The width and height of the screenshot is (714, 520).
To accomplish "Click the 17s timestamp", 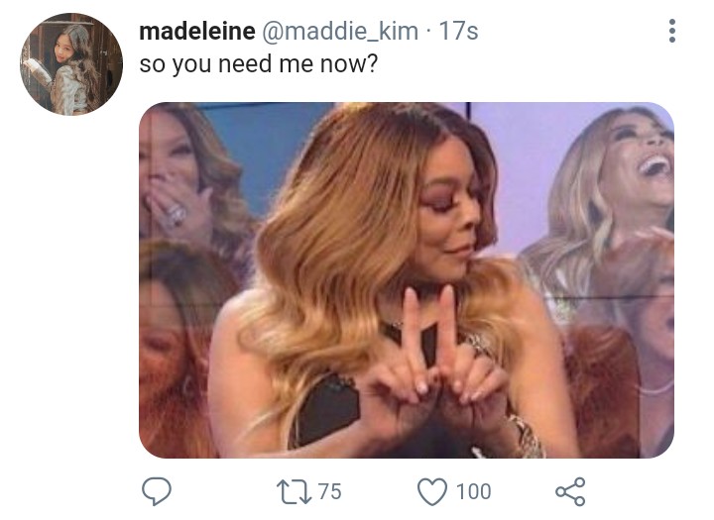I will tap(458, 32).
